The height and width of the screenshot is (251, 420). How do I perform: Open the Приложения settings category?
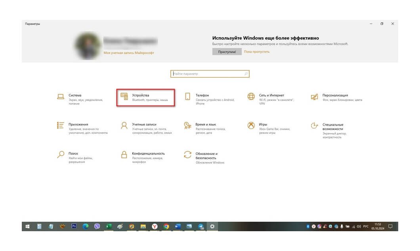pos(82,128)
